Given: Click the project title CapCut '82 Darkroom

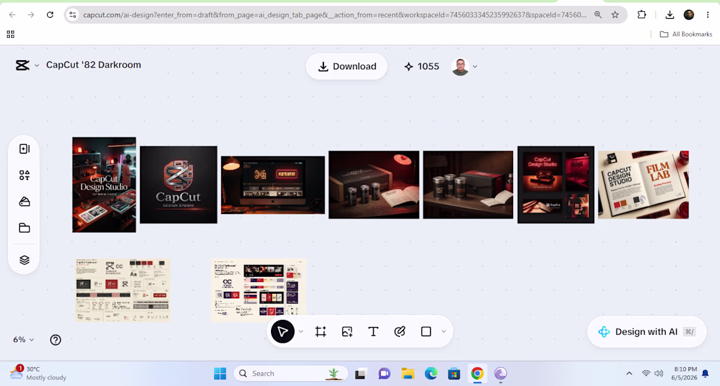Looking at the screenshot, I should [94, 65].
